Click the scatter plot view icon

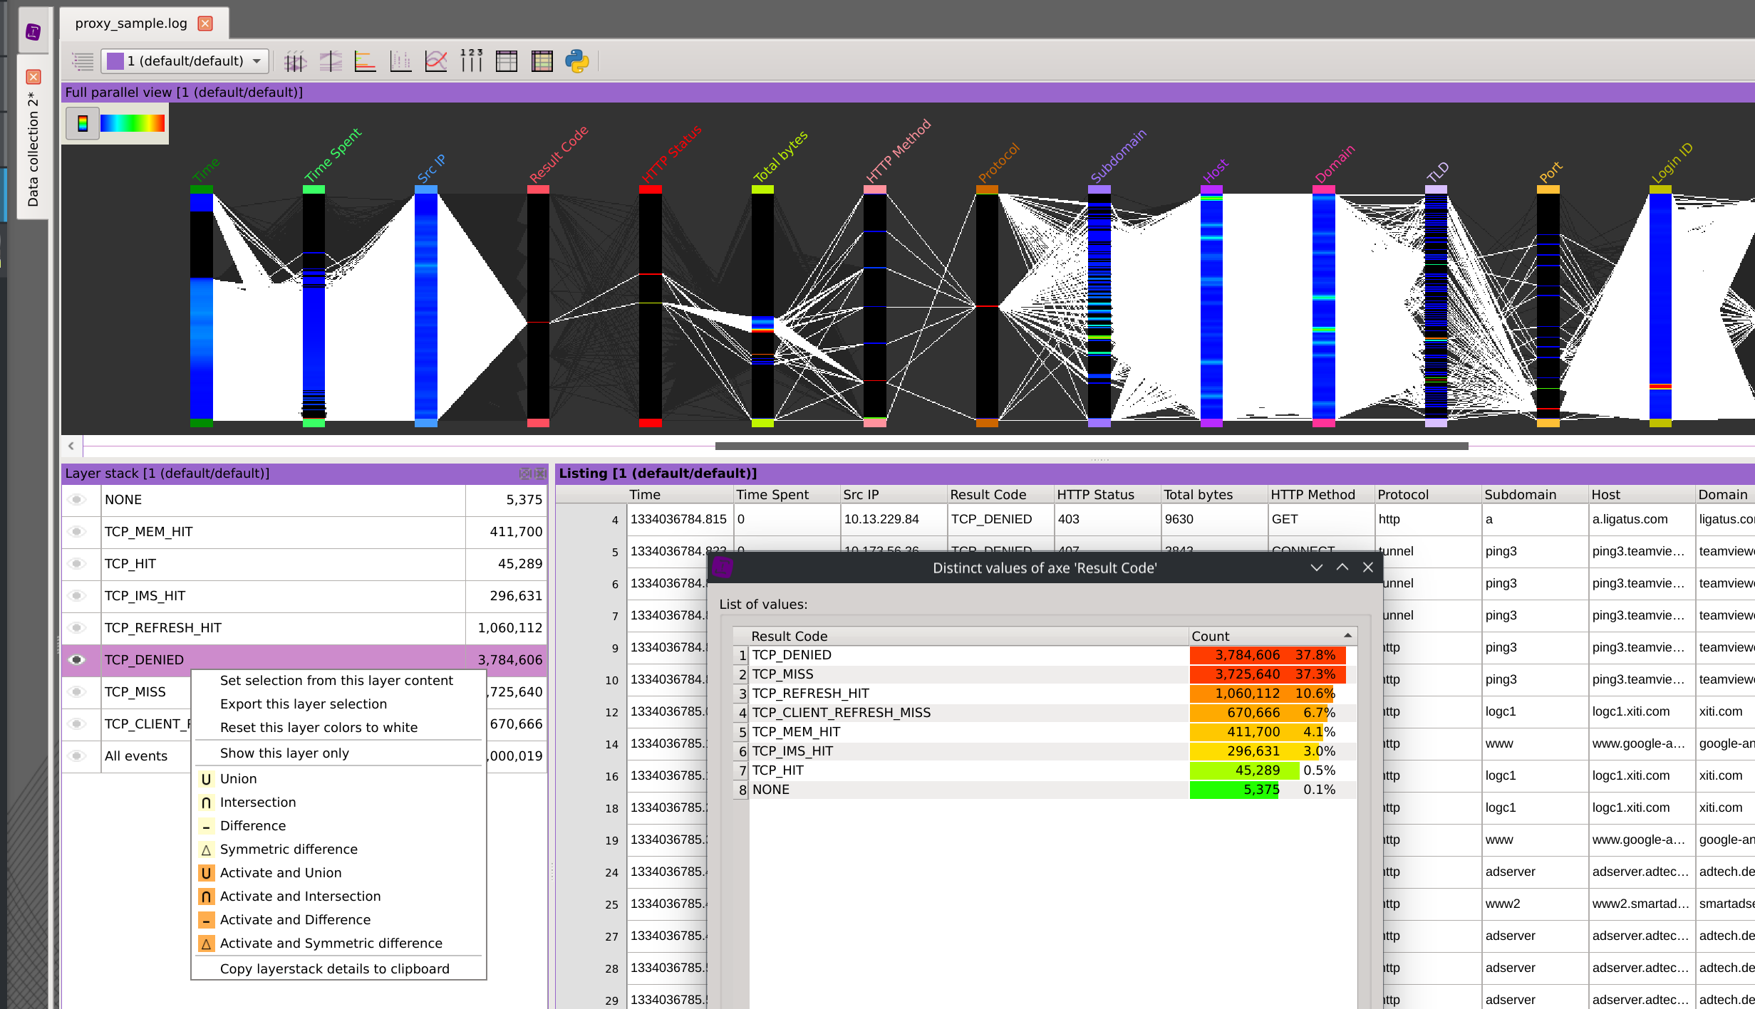[400, 61]
